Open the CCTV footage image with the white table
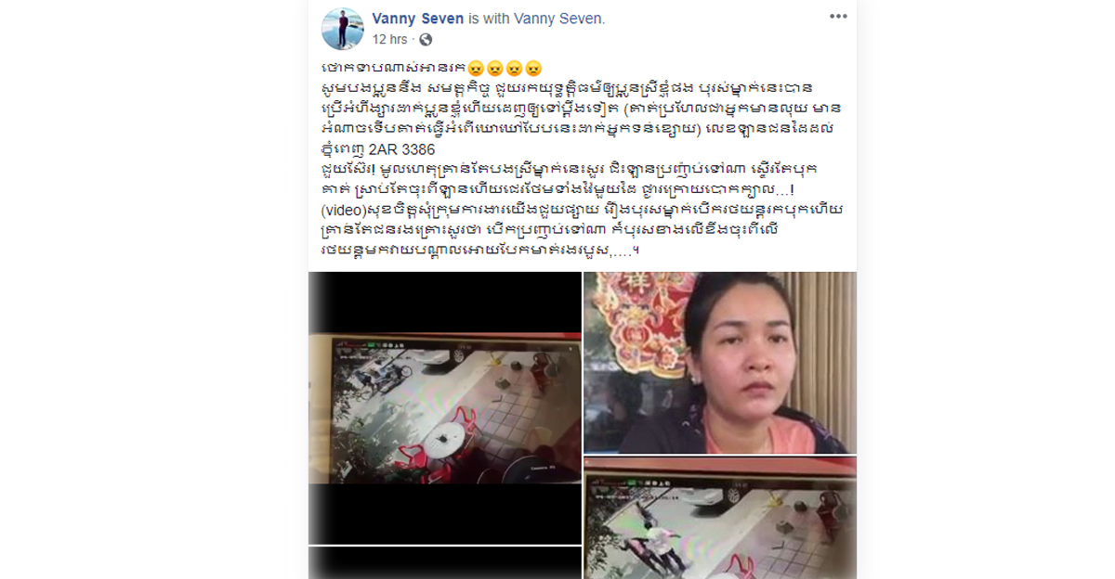The image size is (1115, 579). pyautogui.click(x=445, y=407)
